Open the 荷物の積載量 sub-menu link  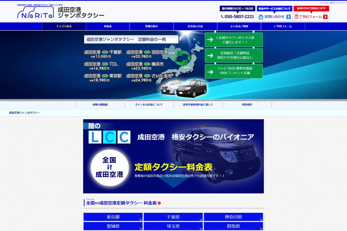100,105
